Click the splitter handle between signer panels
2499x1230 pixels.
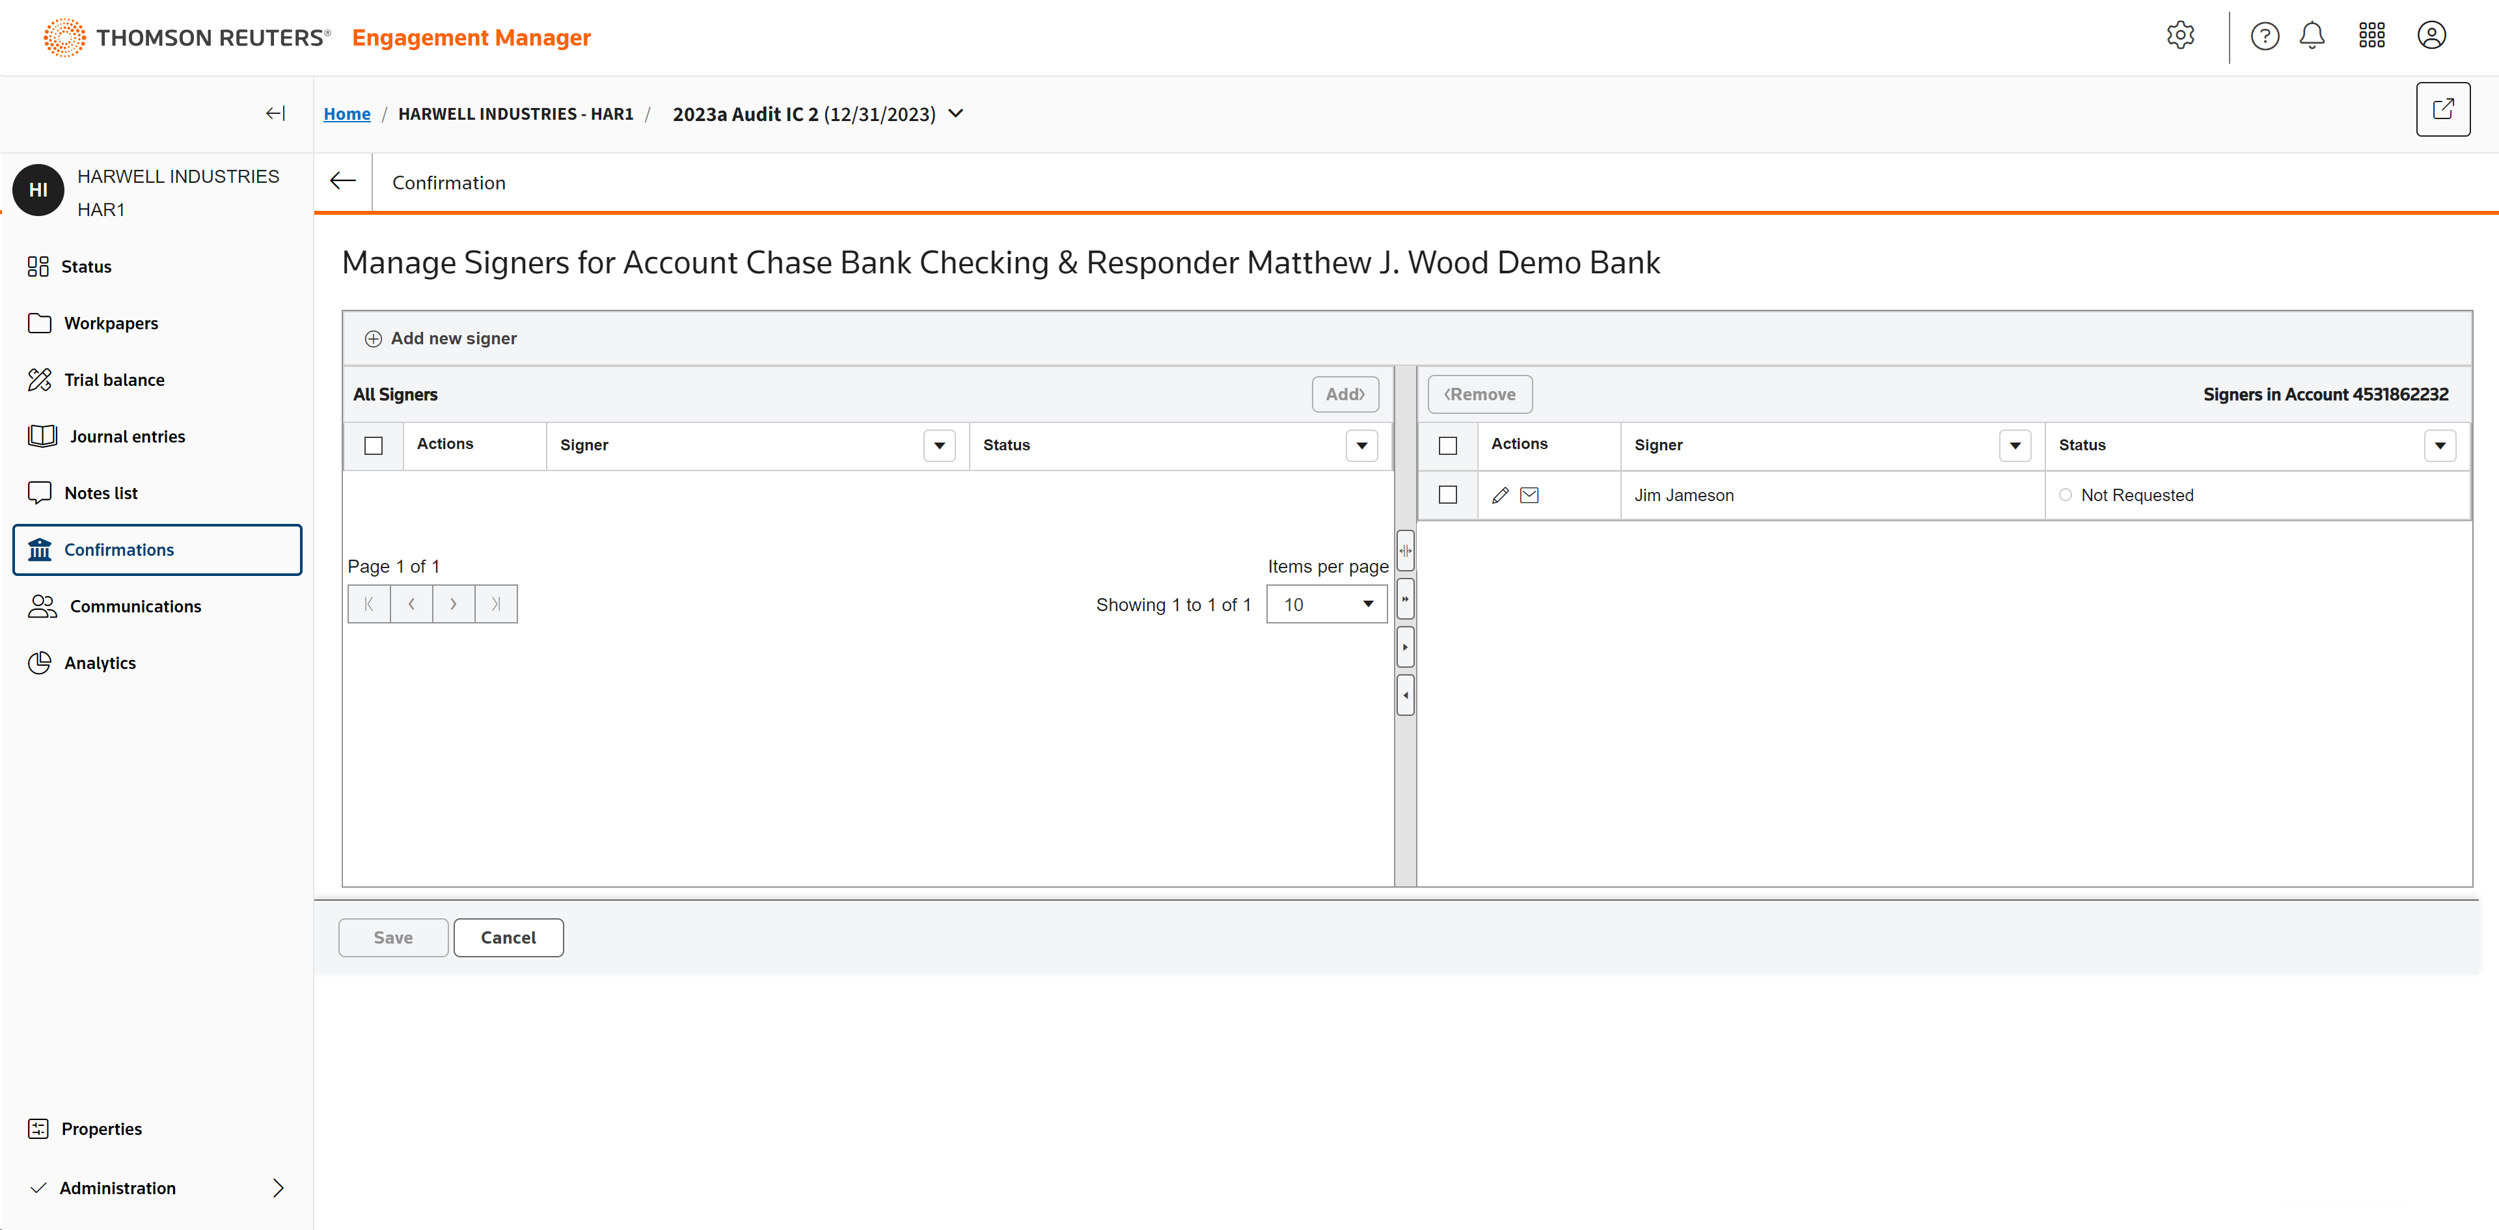1405,550
